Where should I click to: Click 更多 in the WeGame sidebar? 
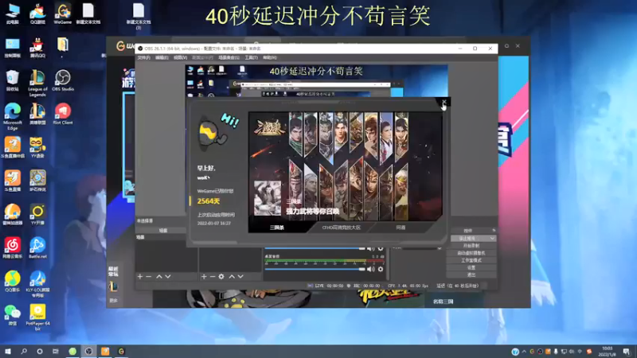(x=113, y=301)
